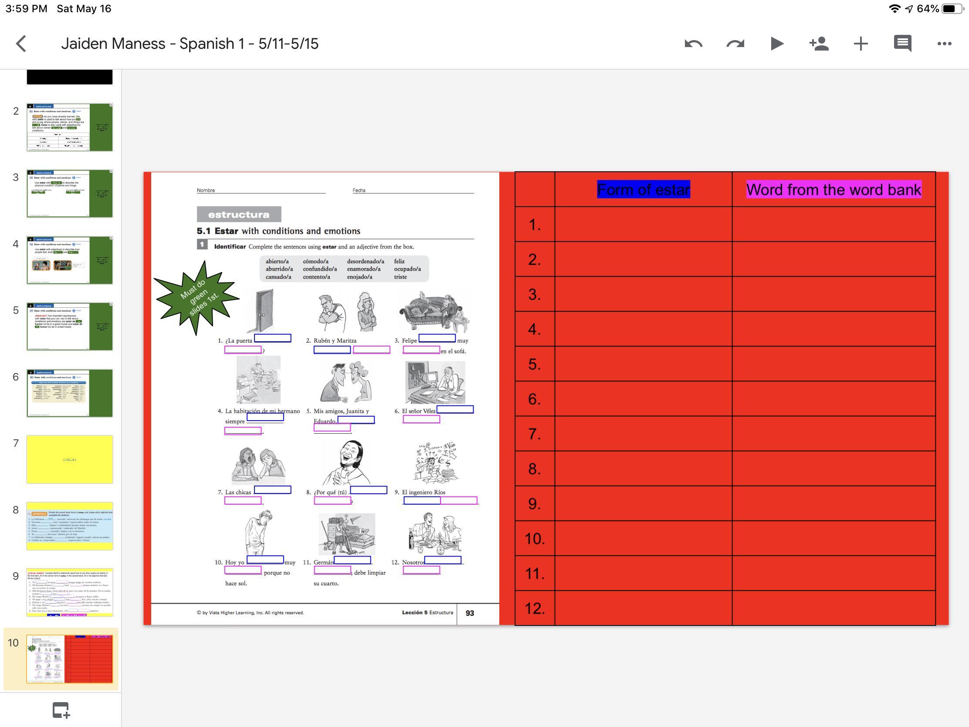Click the 'Form of estar' header cell

tap(643, 190)
